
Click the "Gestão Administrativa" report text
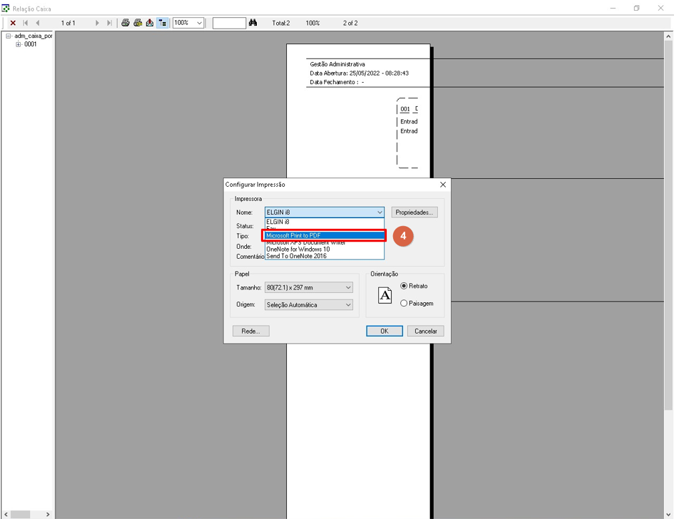[337, 64]
